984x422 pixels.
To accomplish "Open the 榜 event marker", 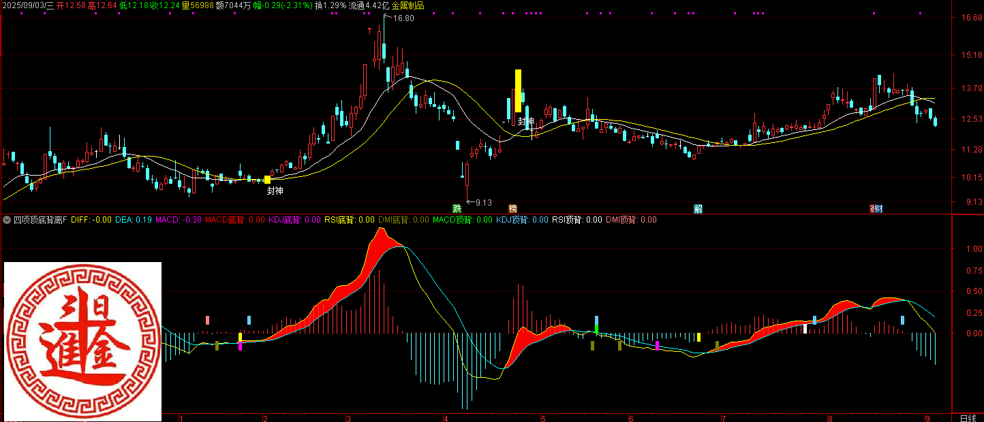I will 512,208.
